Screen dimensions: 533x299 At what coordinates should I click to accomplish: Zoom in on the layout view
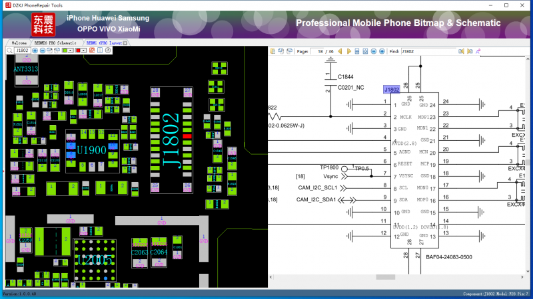point(35,50)
